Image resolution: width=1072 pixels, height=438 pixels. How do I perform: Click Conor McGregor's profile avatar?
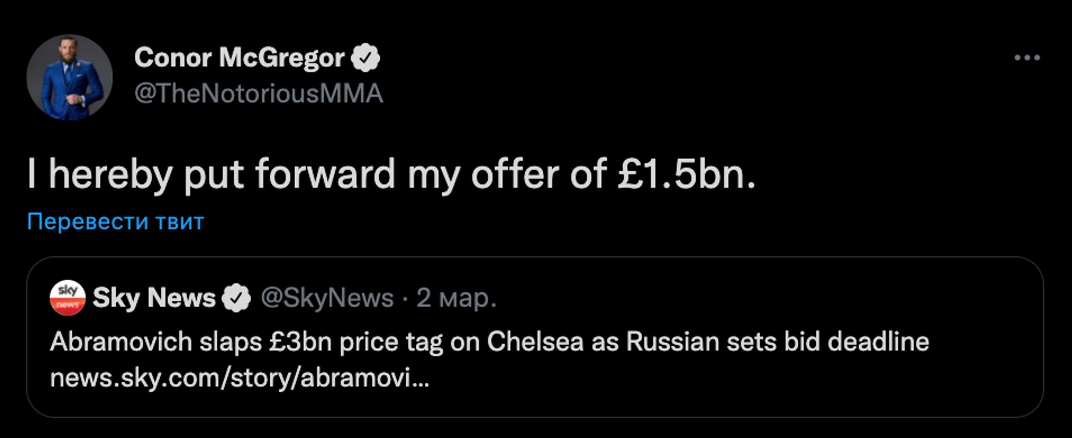pyautogui.click(x=69, y=77)
